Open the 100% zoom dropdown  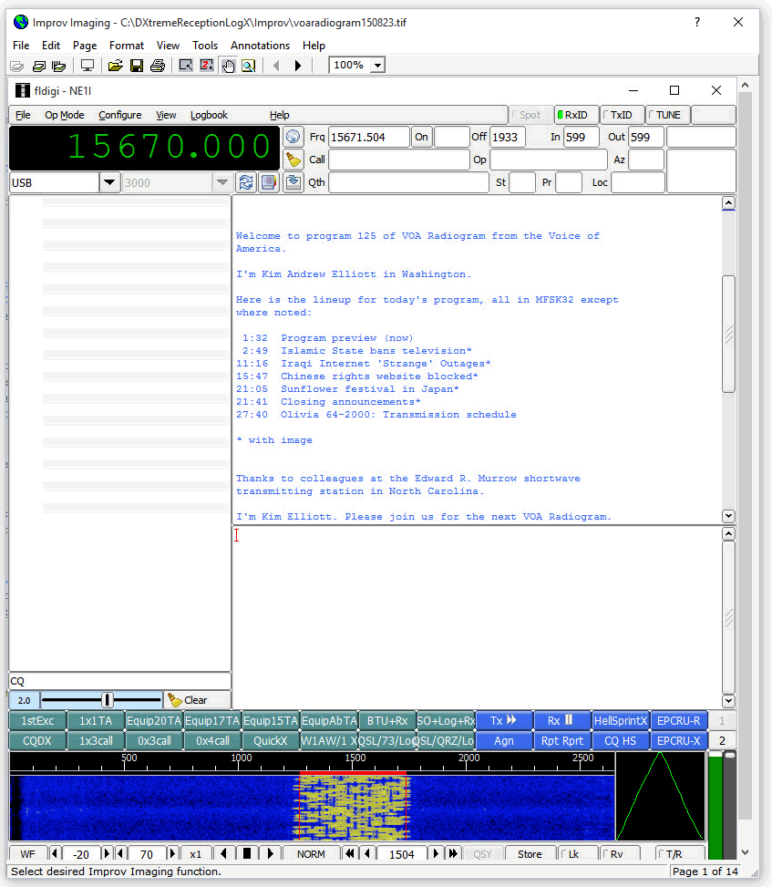(378, 66)
